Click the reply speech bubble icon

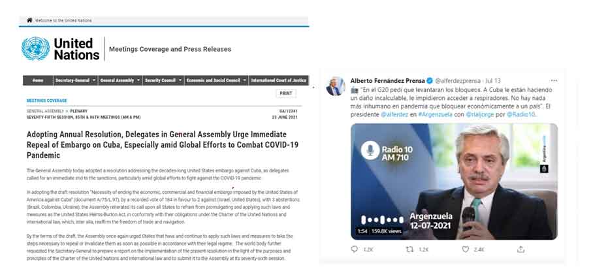point(354,249)
